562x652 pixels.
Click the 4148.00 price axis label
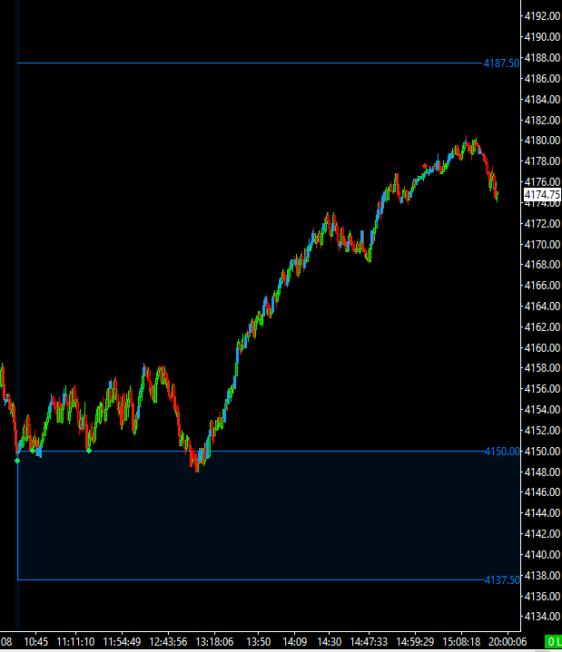(542, 472)
